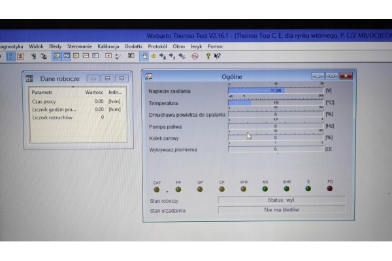Click the arrow with gears toolbar icon
392x261 pixels.
[x=182, y=56]
